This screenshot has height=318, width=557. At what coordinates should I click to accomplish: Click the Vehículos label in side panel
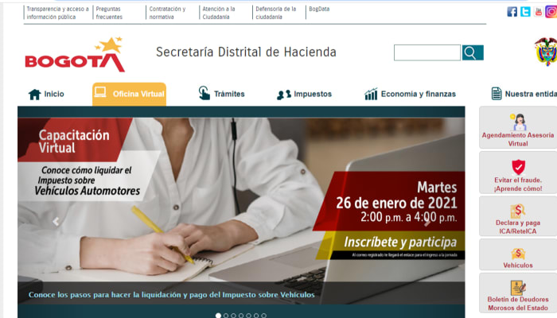pyautogui.click(x=518, y=265)
